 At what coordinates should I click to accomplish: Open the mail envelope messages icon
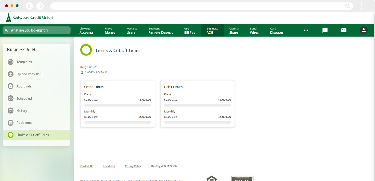(344, 30)
